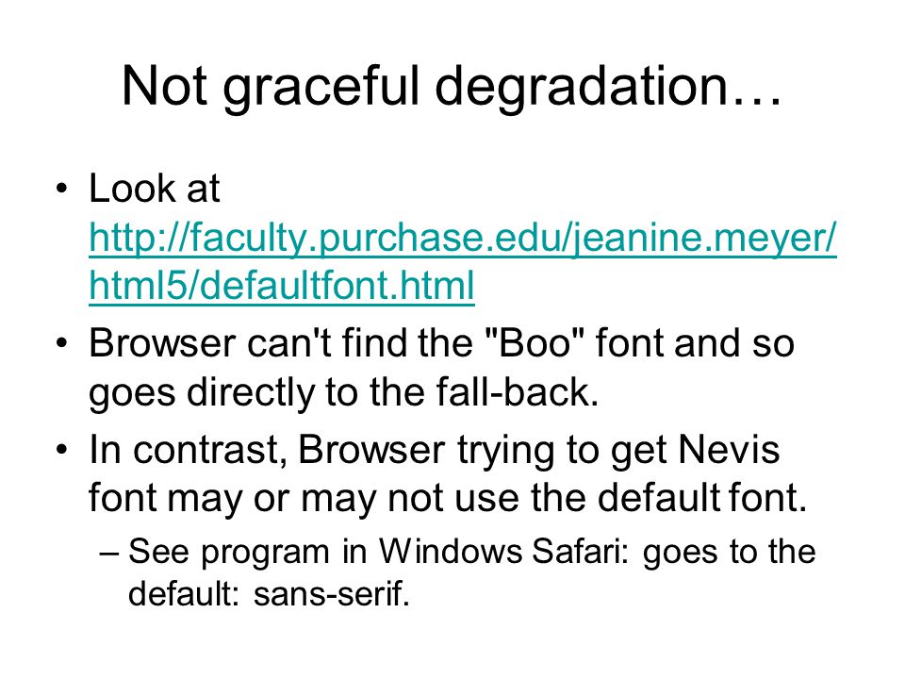Open the faculty.purchase.edu/jeanine.meyer link
Screen dimensions: 905x679
coord(463,238)
